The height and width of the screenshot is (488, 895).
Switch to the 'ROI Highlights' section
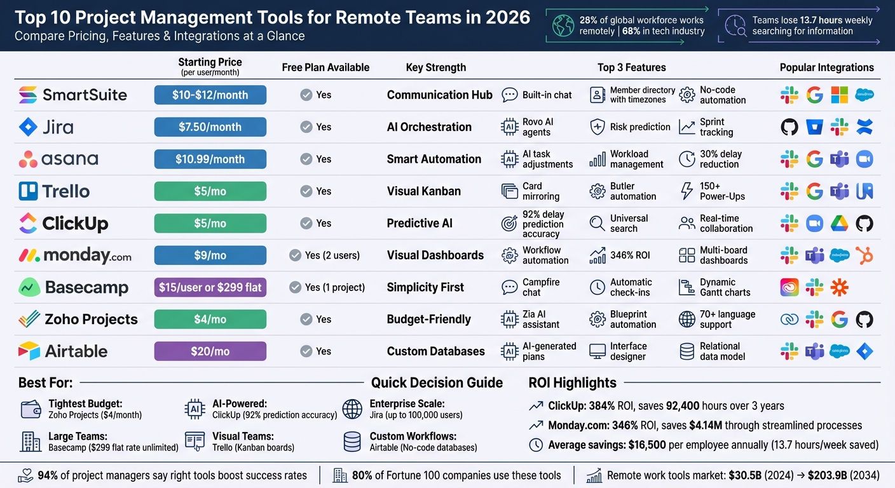[571, 383]
